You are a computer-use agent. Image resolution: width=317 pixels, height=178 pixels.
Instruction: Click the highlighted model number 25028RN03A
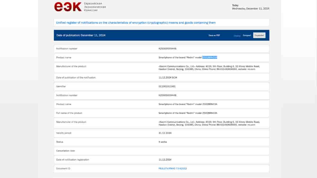click(x=210, y=57)
